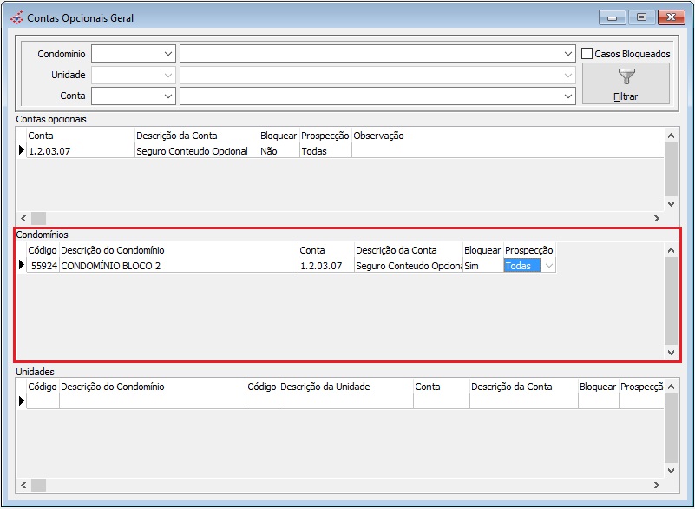Viewport: 695px width, 509px height.
Task: Open the Conta code dropdown
Action: tap(167, 96)
